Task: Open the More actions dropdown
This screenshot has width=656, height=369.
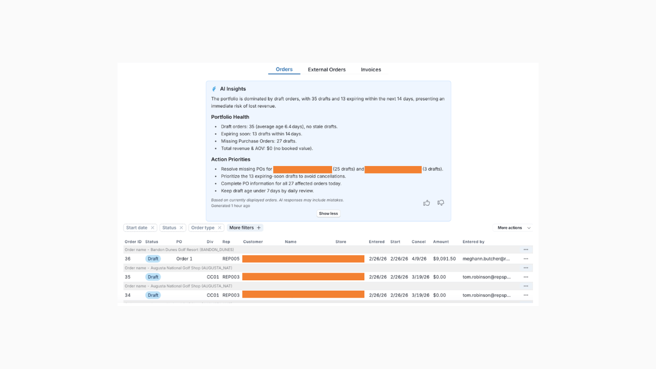Action: (x=512, y=227)
